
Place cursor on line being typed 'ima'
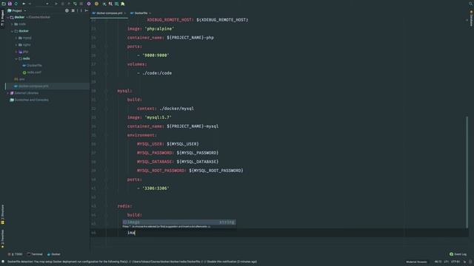tap(131, 233)
